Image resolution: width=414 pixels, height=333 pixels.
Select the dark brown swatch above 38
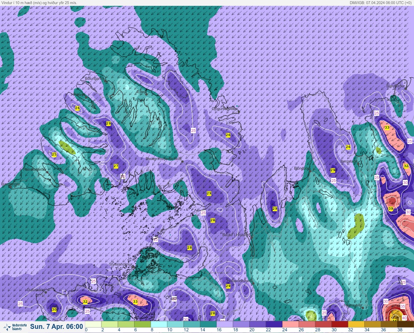(x=405, y=324)
